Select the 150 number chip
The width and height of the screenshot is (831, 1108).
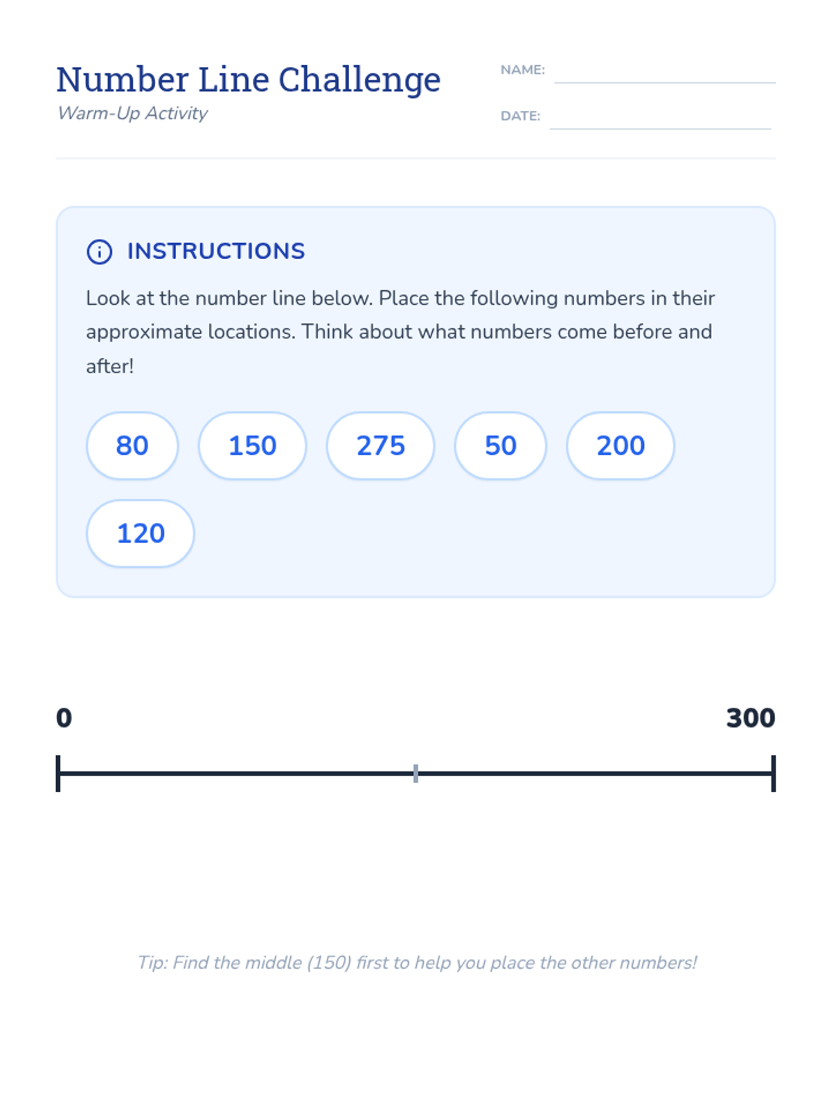252,445
